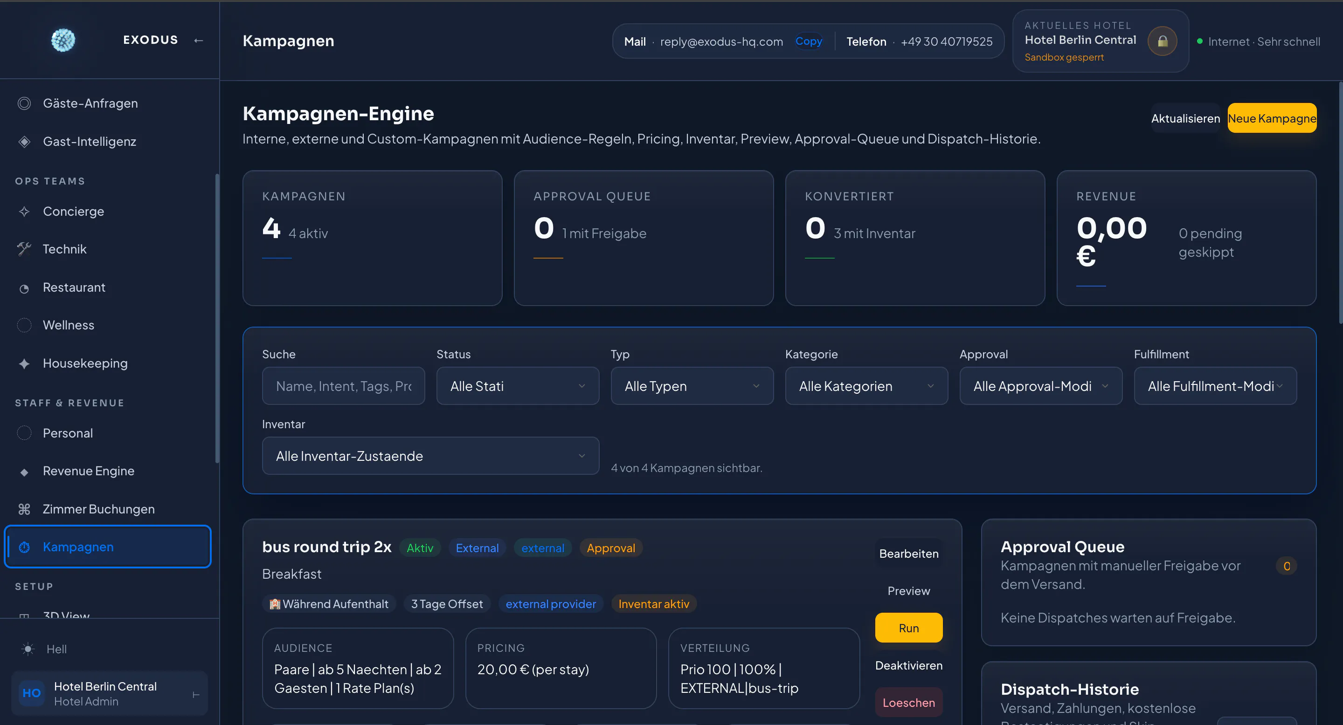1343x725 pixels.
Task: Open Gast-Intelligenz in the sidebar
Action: 107,141
